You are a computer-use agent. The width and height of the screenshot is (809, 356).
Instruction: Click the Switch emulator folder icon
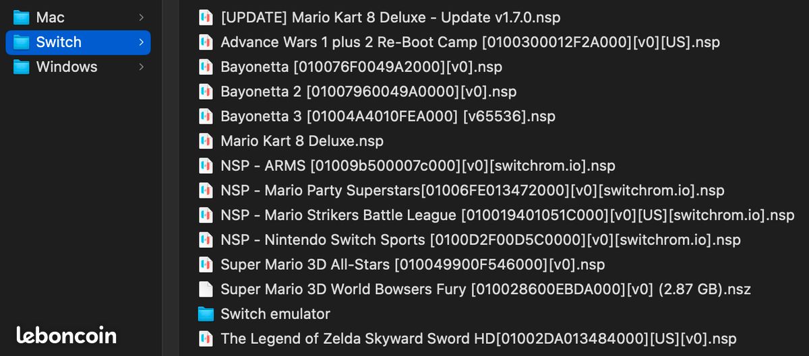[206, 314]
